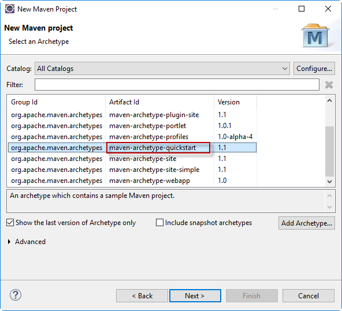Click the clear filter X icon
The height and width of the screenshot is (311, 342).
pos(329,85)
